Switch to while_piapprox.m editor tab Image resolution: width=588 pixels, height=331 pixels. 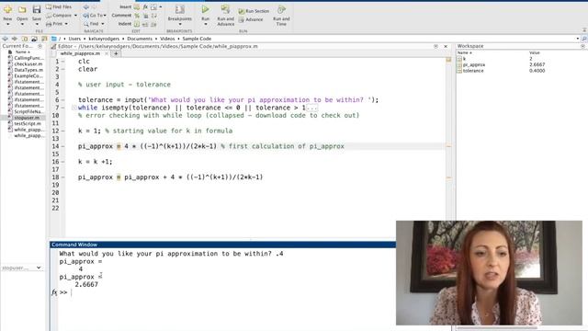click(80, 53)
